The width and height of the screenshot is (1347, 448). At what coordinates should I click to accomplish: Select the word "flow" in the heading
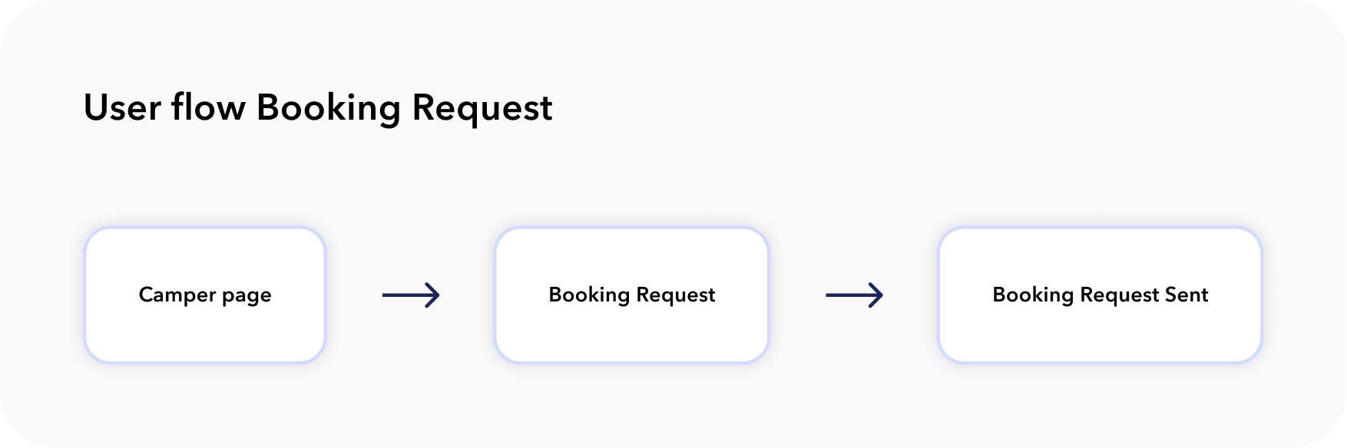[x=208, y=107]
